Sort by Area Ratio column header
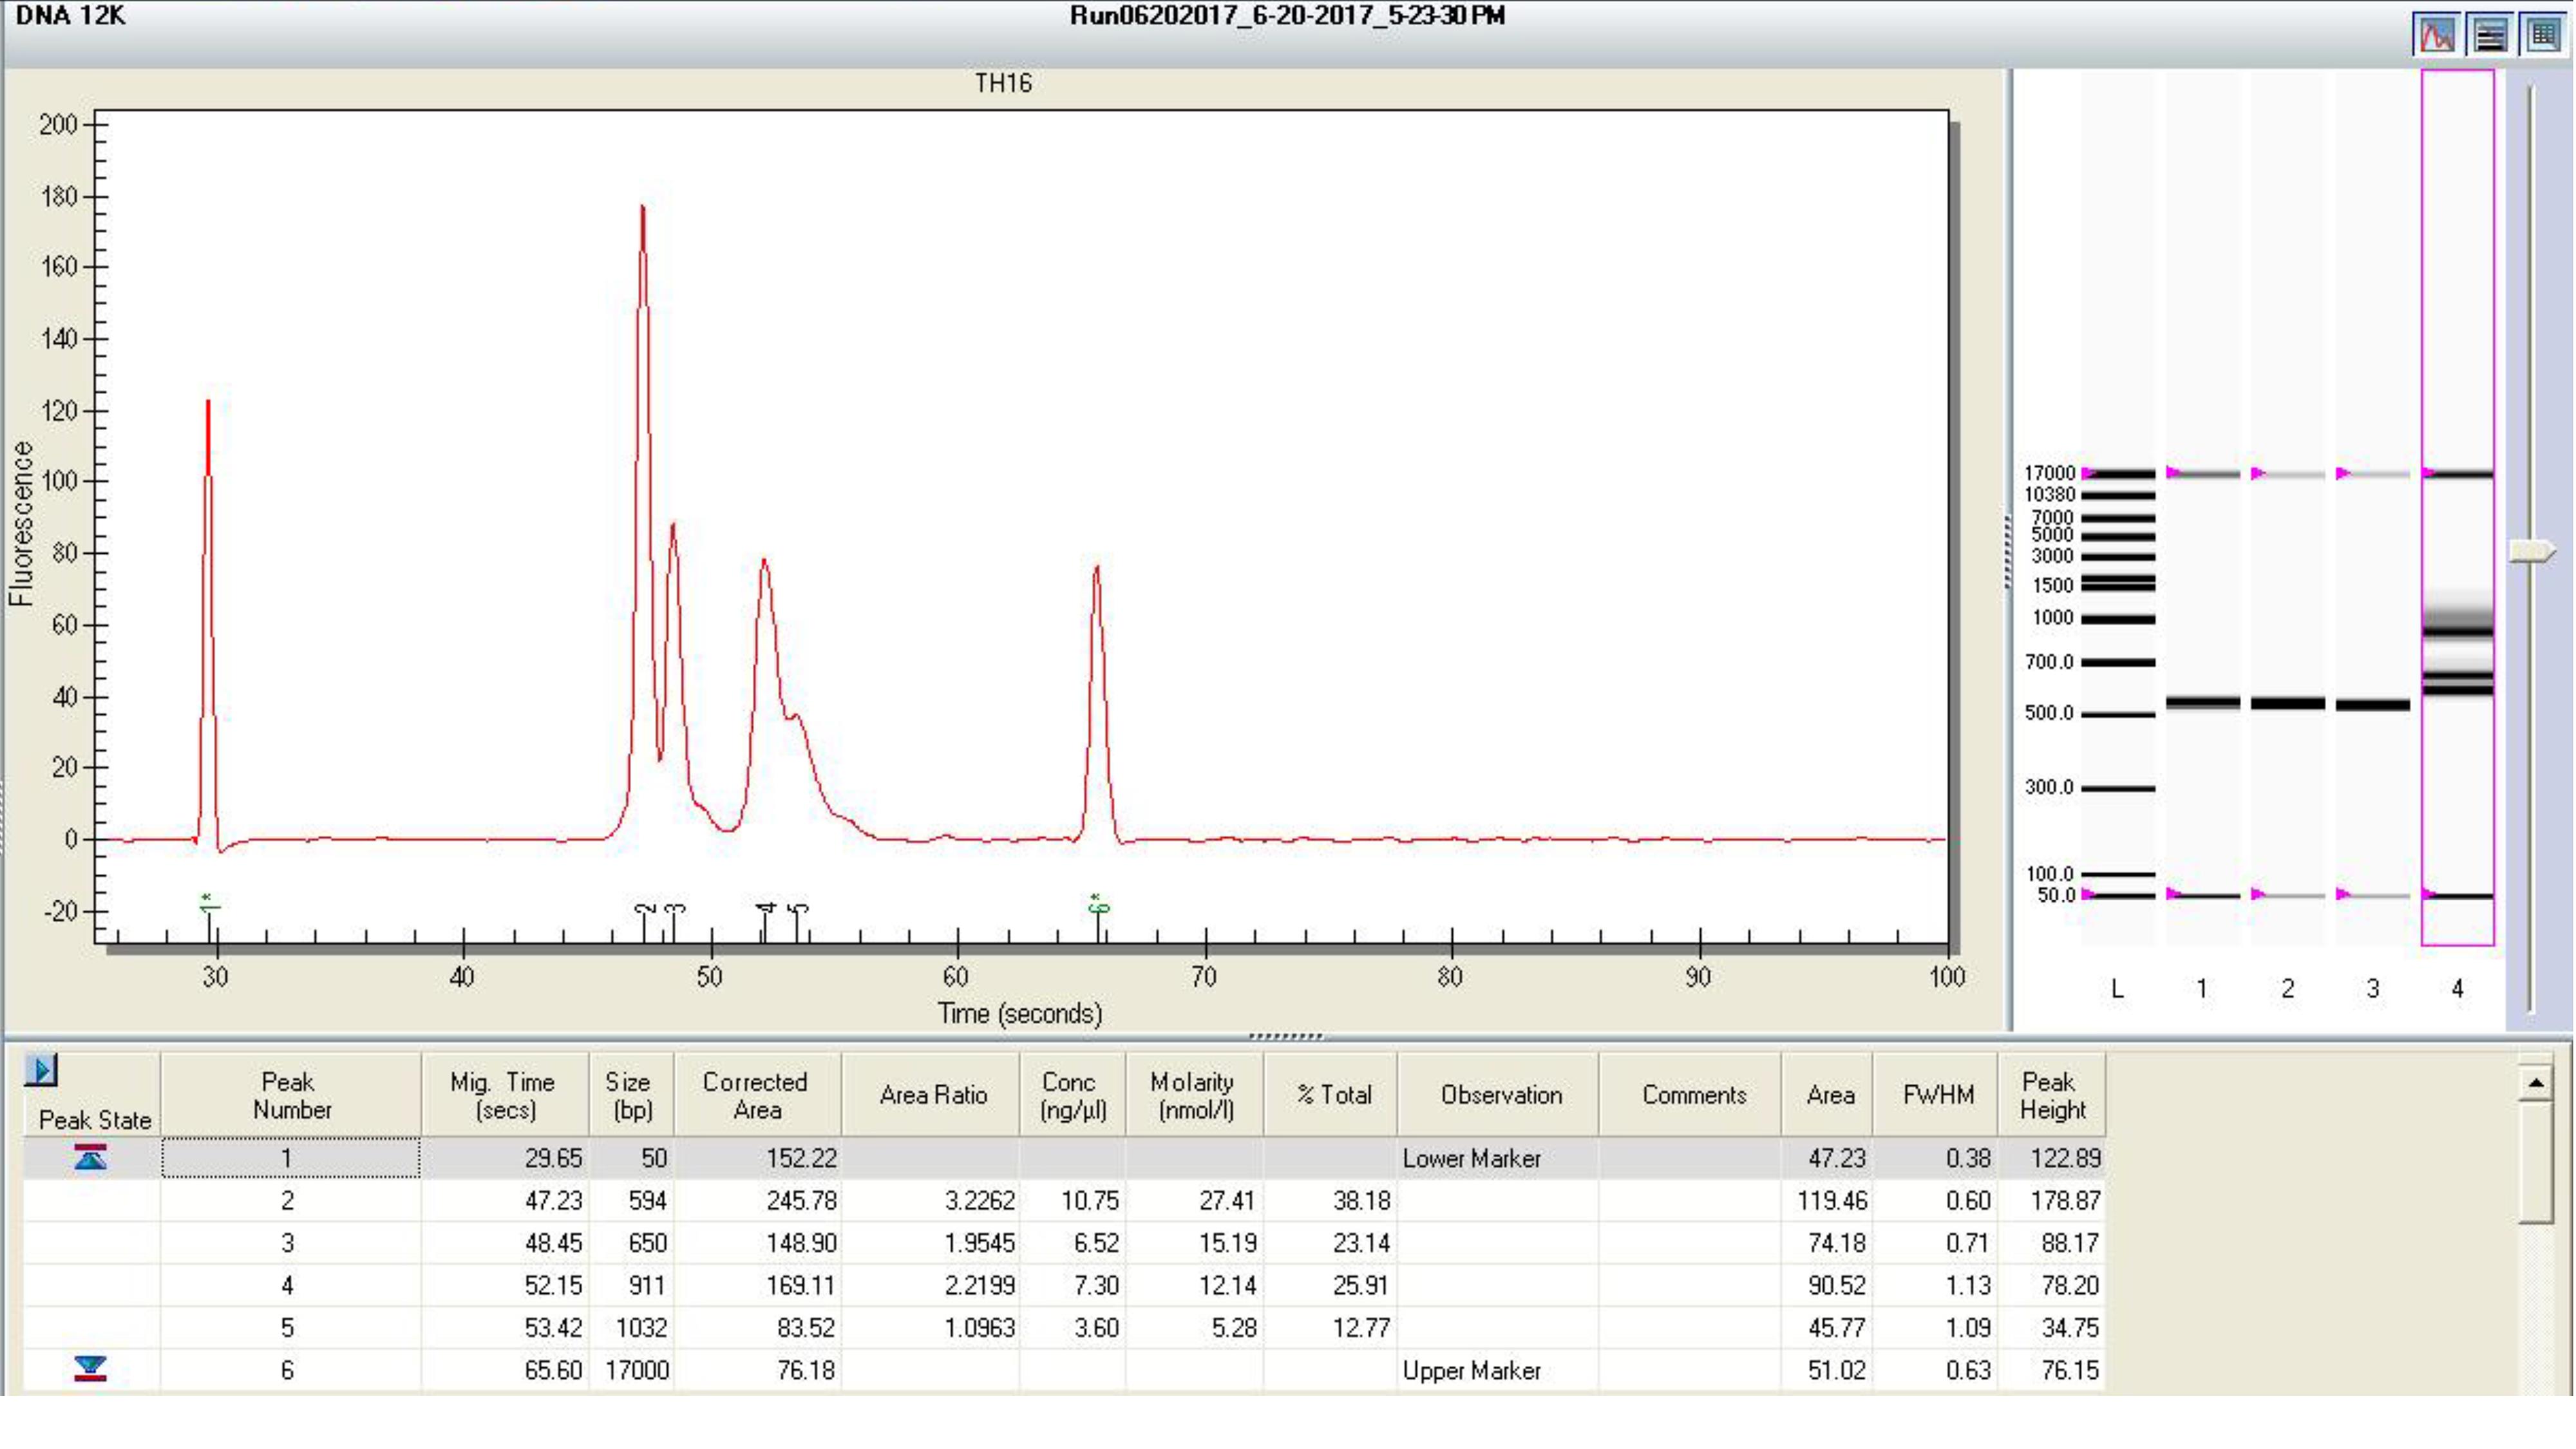This screenshot has height=1449, width=2576. pyautogui.click(x=931, y=1095)
